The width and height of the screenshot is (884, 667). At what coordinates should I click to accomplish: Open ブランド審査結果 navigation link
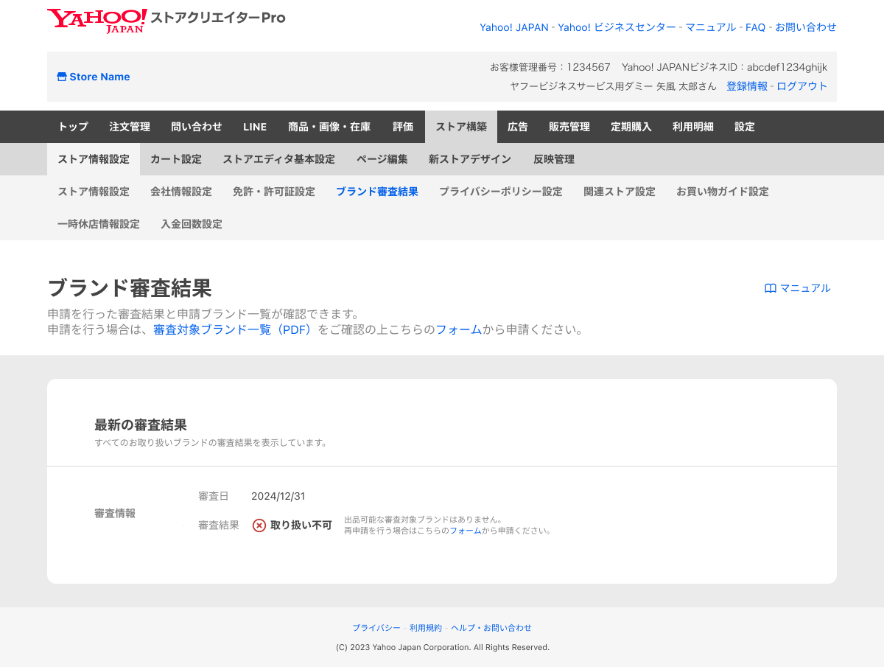(x=377, y=192)
